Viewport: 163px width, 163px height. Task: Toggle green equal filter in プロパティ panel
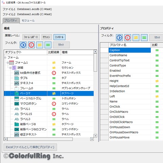[144, 38]
